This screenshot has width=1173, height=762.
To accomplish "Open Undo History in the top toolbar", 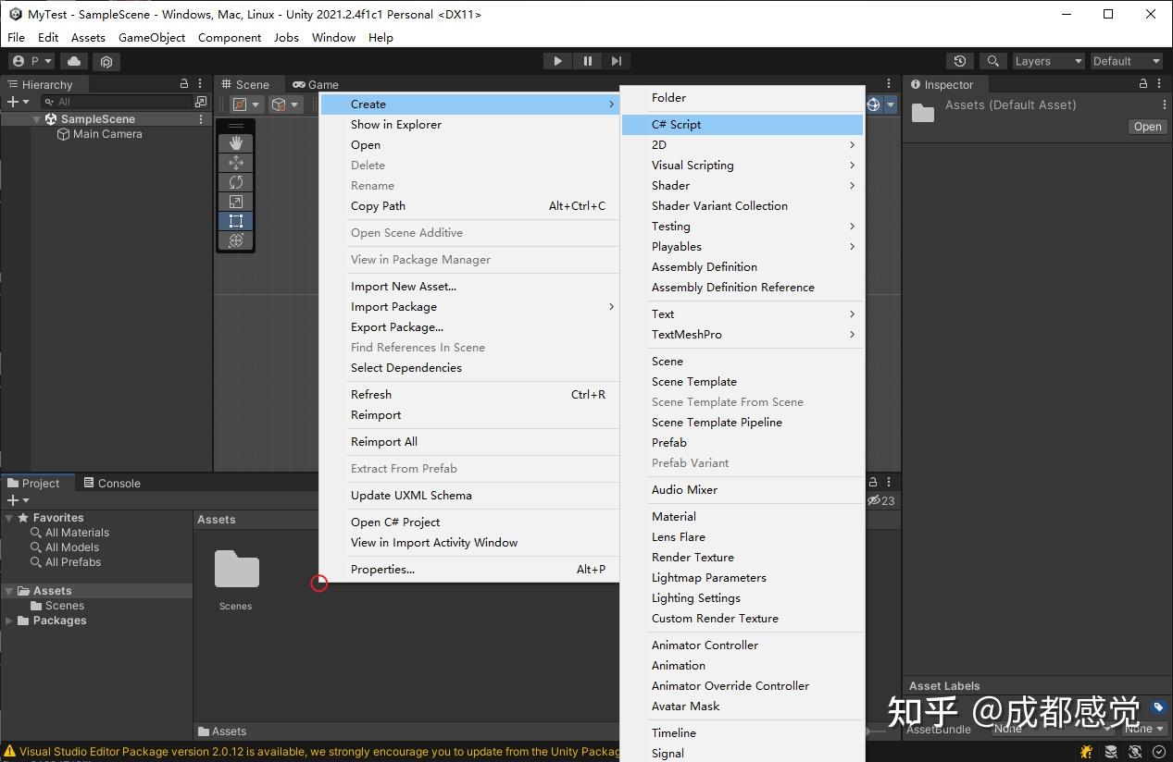I will [959, 60].
